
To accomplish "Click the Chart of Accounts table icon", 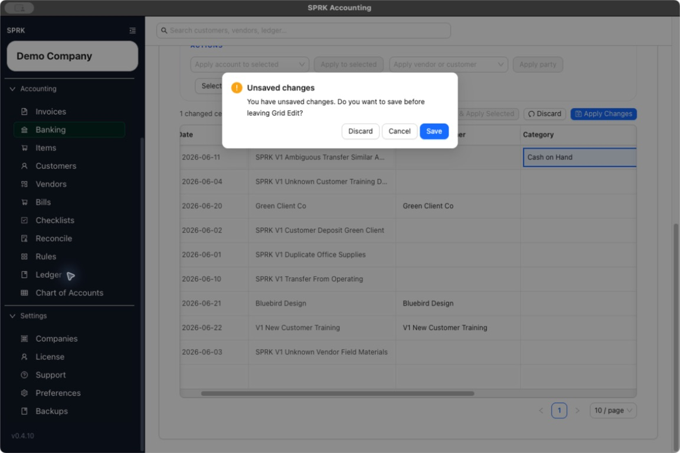I will tap(24, 293).
